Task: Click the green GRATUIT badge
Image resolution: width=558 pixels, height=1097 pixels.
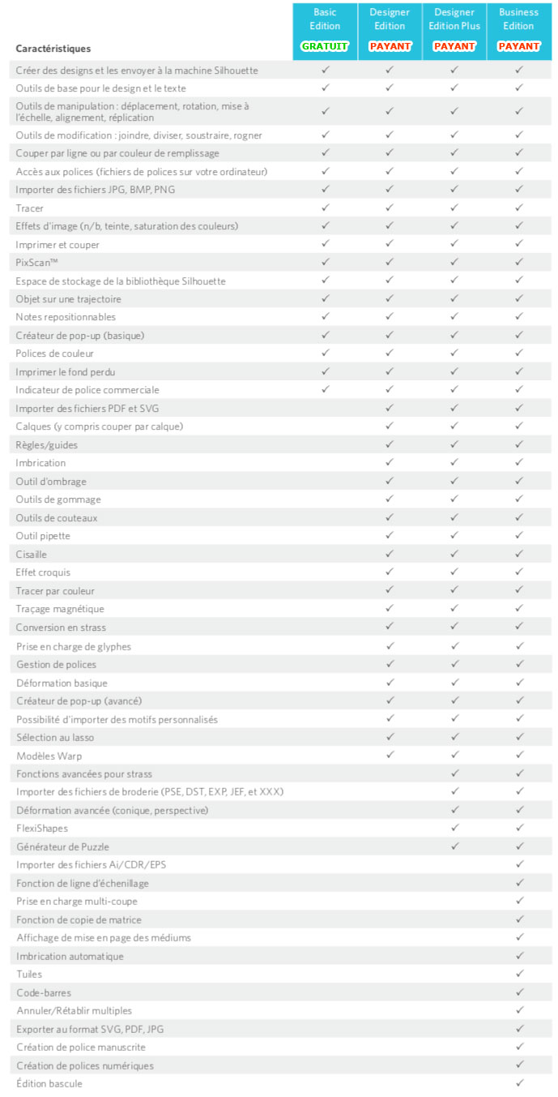Action: pyautogui.click(x=325, y=46)
